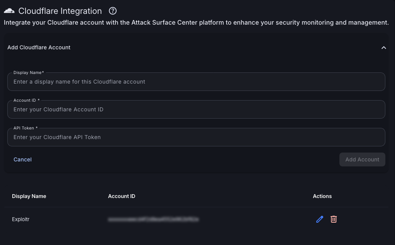This screenshot has height=245, width=395.
Task: Click the API Token field label
Action: point(25,128)
